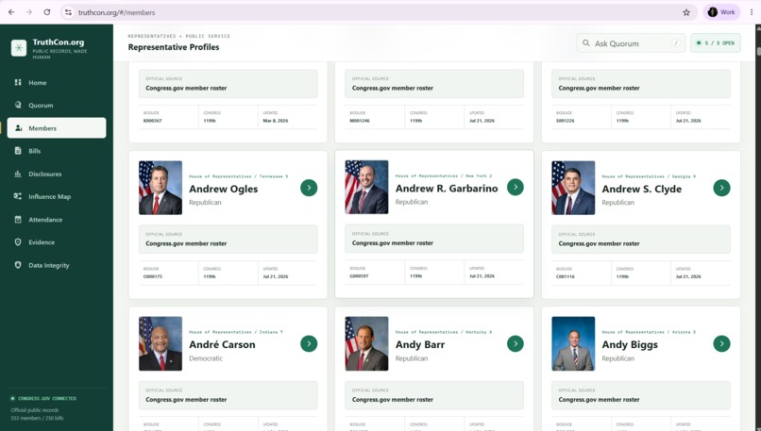761x431 pixels.
Task: Click Andy Biggs portrait photo
Action: [573, 343]
